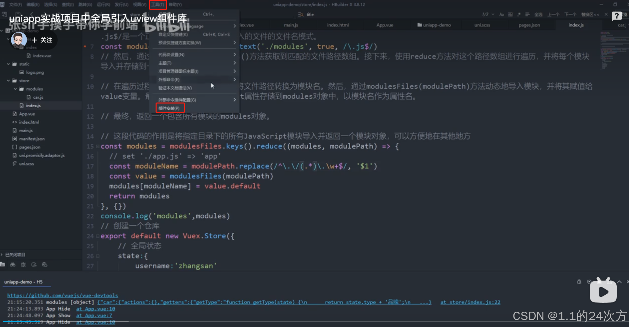Open the 编辑(E) Edit menu

(33, 5)
